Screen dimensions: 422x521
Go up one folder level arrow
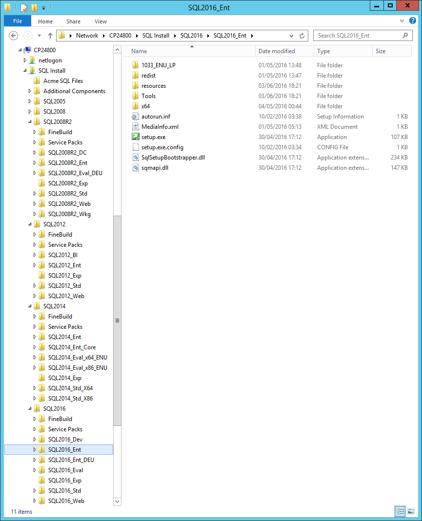(x=50, y=36)
